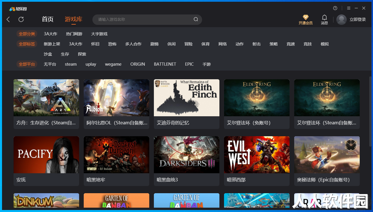Screen dimensions: 373x212
Task: Open Dinkum game thumbnail
Action: tap(46, 200)
